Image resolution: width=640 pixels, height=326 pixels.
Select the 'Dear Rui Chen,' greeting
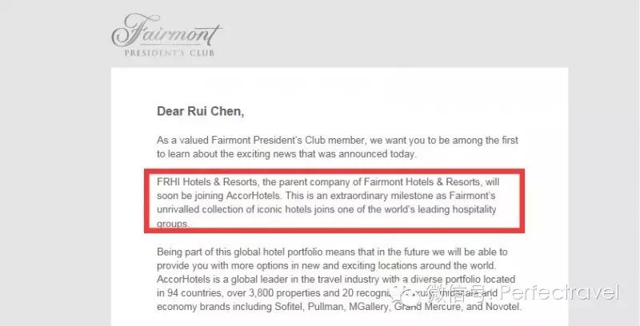(201, 112)
